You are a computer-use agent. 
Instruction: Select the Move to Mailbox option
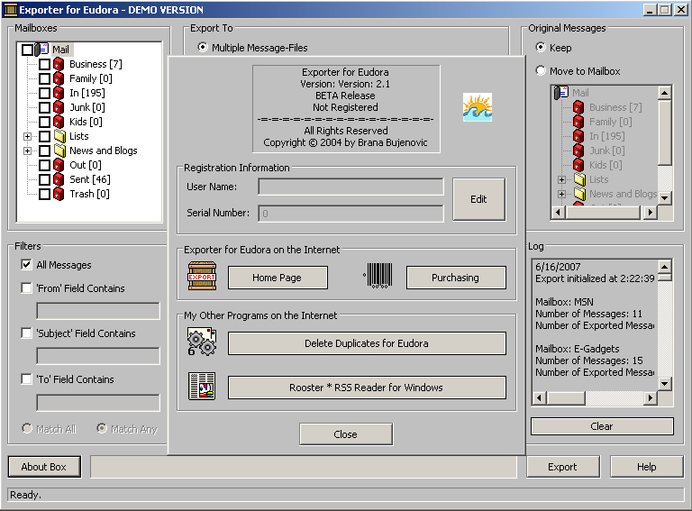click(x=541, y=70)
